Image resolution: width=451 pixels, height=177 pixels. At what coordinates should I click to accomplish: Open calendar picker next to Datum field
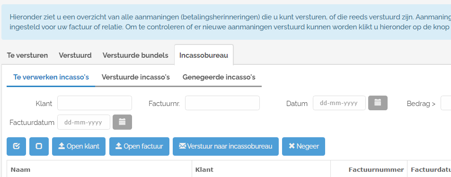(378, 103)
